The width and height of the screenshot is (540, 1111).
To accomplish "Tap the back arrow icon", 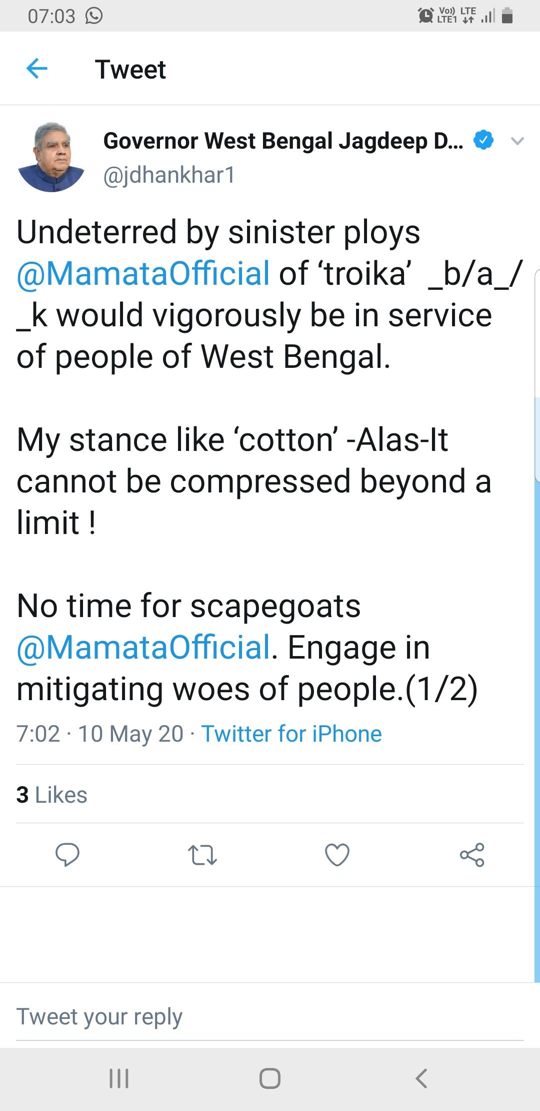I will [x=36, y=69].
